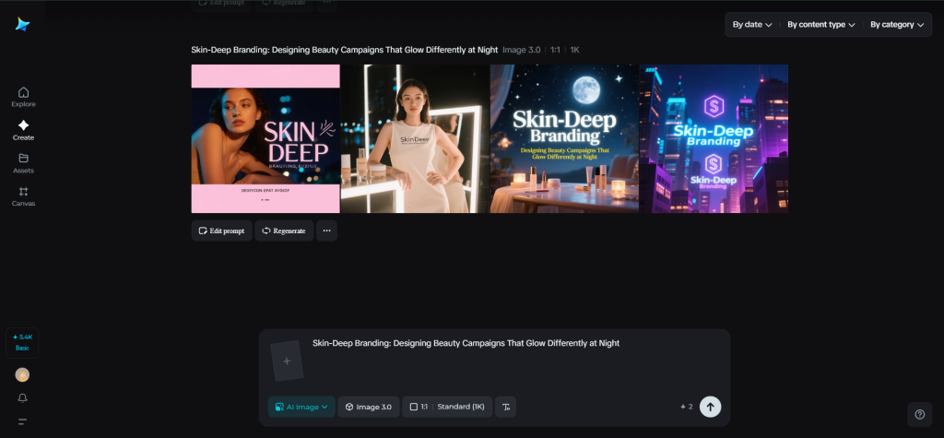Choose the Image 3.0 model selector
This screenshot has width=944, height=438.
click(369, 407)
